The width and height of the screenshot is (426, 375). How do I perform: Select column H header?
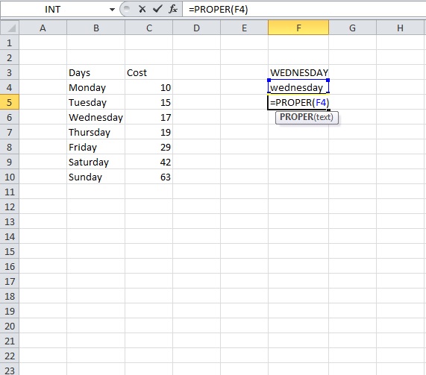(400, 28)
